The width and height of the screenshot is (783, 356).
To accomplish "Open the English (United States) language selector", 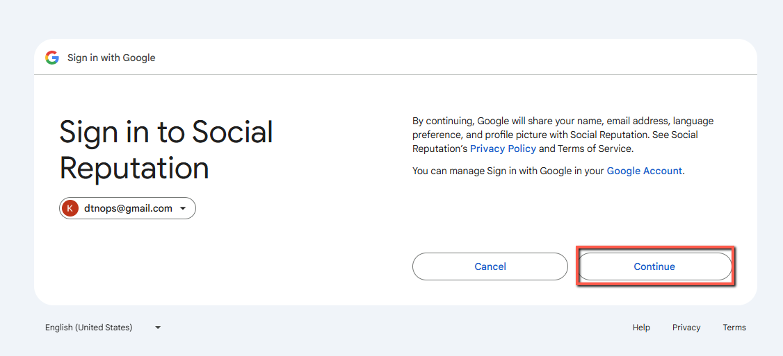I will 103,328.
